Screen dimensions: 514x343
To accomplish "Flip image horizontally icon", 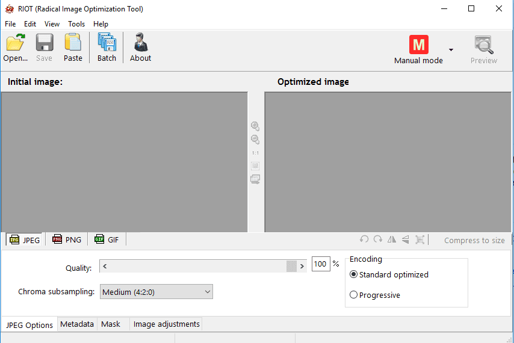I will point(392,239).
